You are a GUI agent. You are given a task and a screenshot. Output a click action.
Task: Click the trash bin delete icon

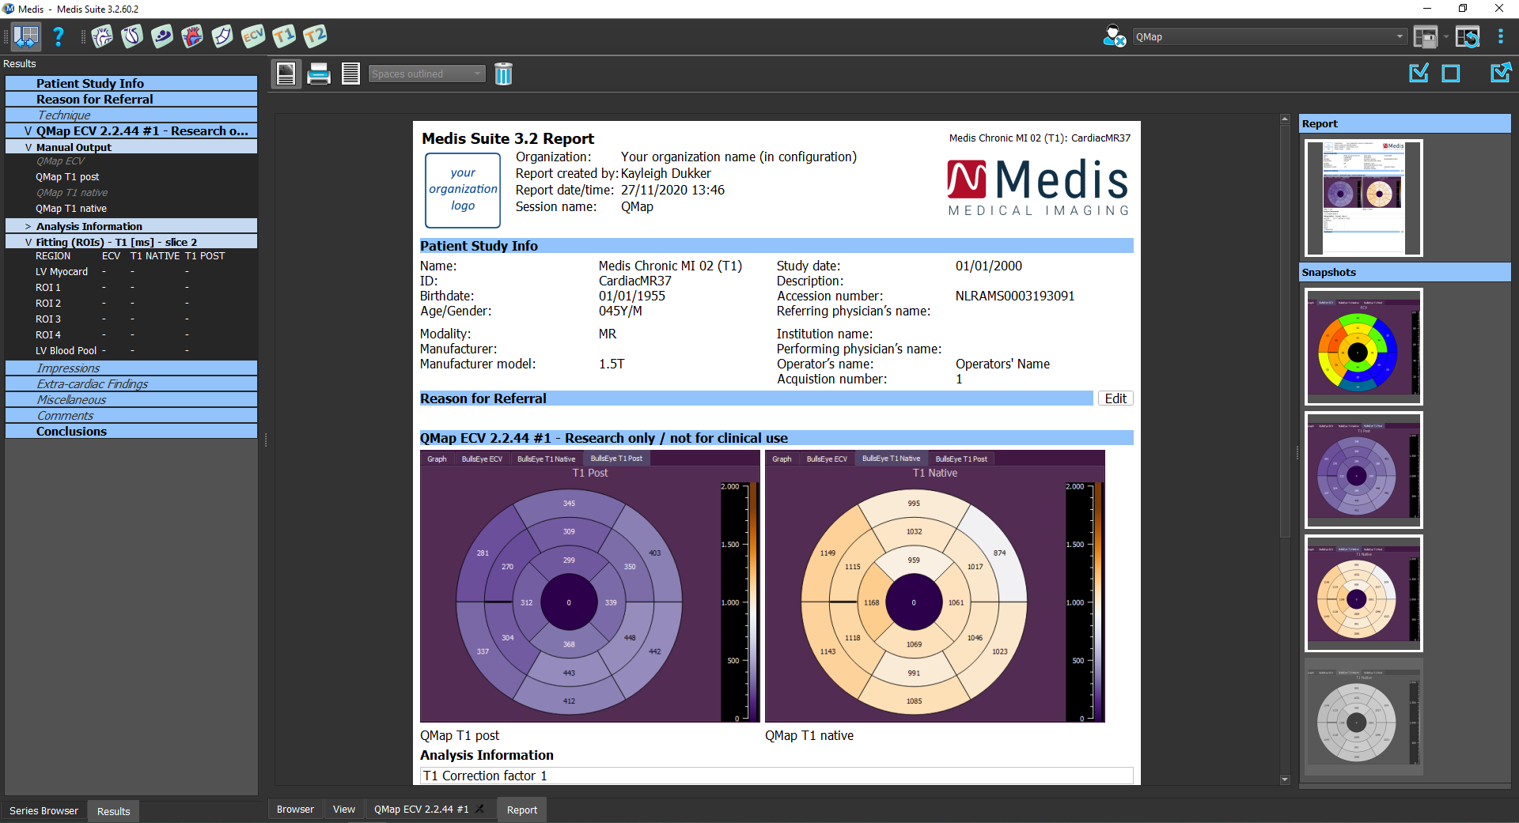pyautogui.click(x=503, y=74)
